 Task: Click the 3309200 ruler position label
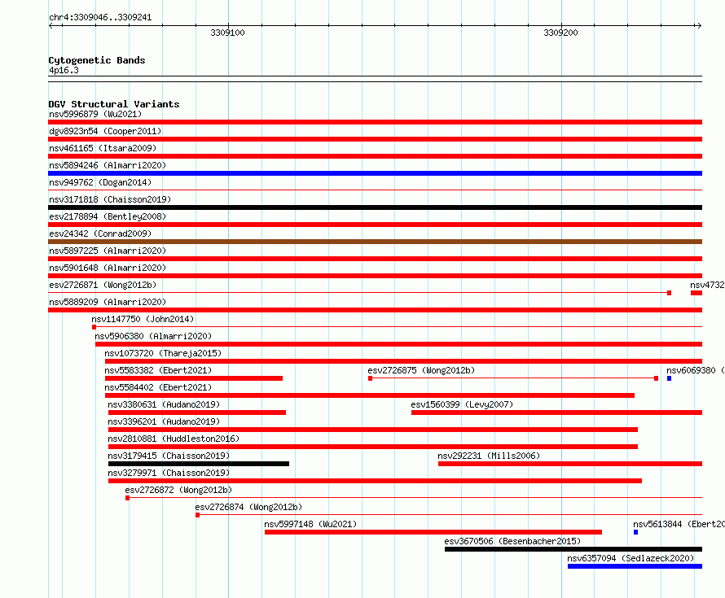(x=560, y=33)
